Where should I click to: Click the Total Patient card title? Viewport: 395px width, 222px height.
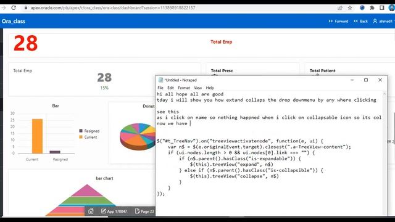(x=322, y=71)
